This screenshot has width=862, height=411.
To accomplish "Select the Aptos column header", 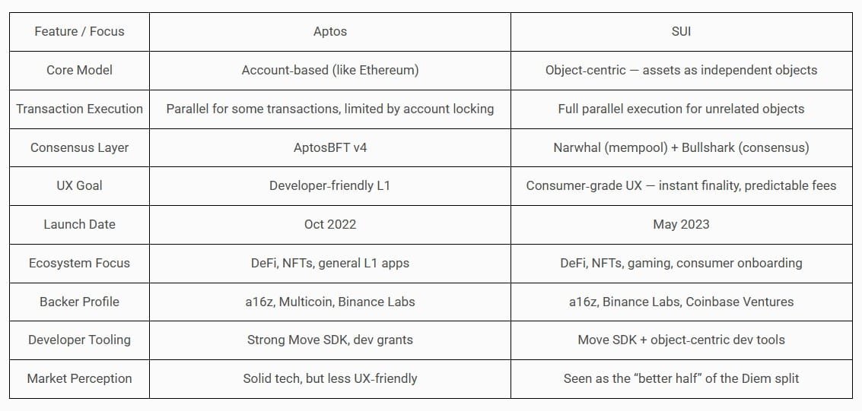I will point(330,32).
